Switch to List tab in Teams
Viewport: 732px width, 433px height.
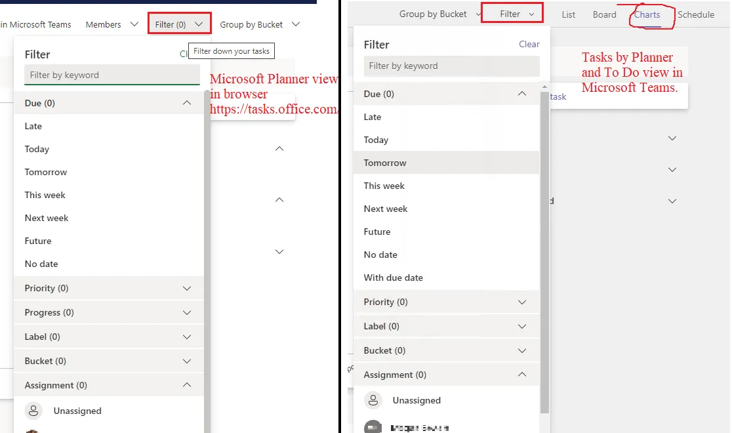click(568, 14)
